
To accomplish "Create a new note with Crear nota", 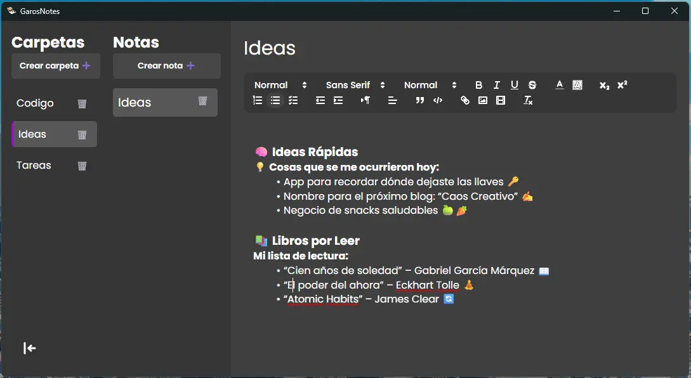I will (167, 66).
